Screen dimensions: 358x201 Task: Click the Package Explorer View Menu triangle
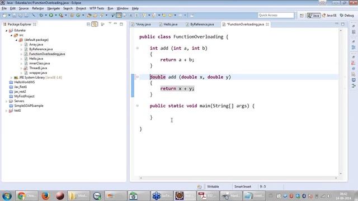(110, 23)
